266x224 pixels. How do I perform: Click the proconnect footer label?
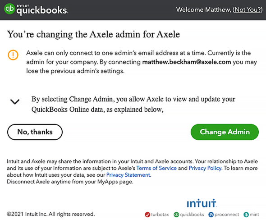pos(227,215)
